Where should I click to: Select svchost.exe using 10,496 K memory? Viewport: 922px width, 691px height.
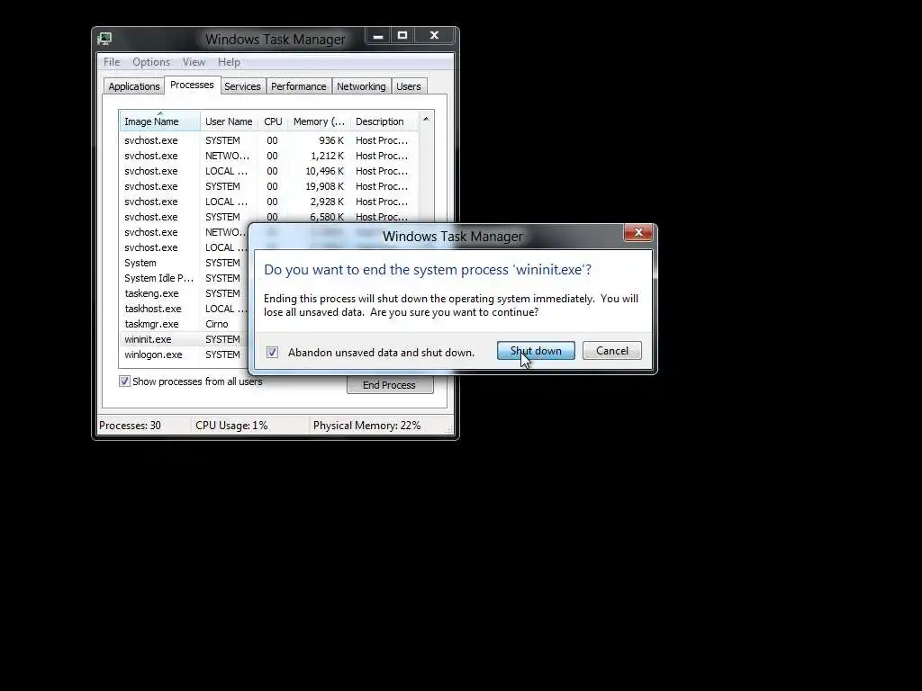pyautogui.click(x=268, y=171)
